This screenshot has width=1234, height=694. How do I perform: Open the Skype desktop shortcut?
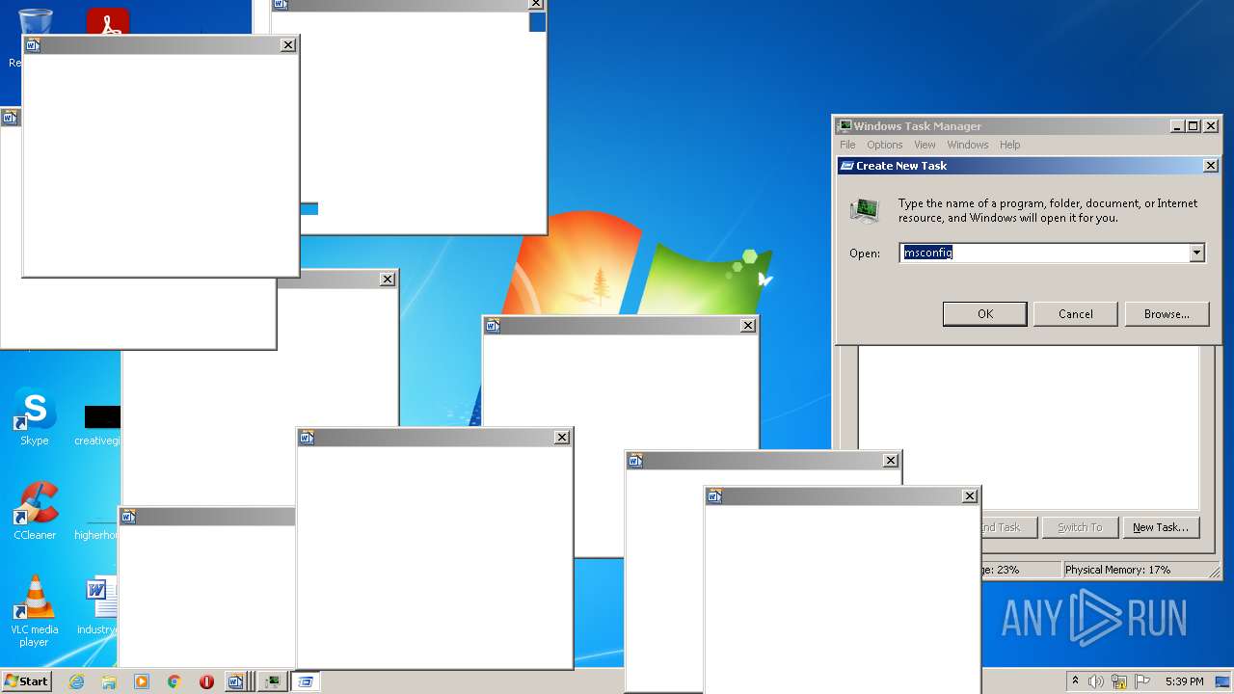pyautogui.click(x=34, y=416)
